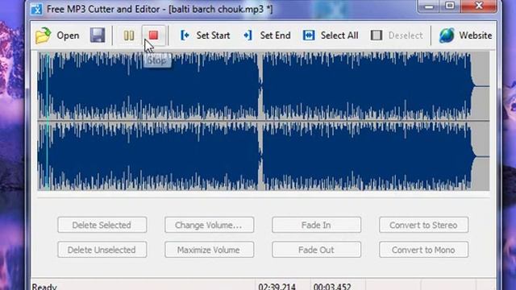Pause playback with the pause button
This screenshot has width=516, height=290.
coord(129,35)
